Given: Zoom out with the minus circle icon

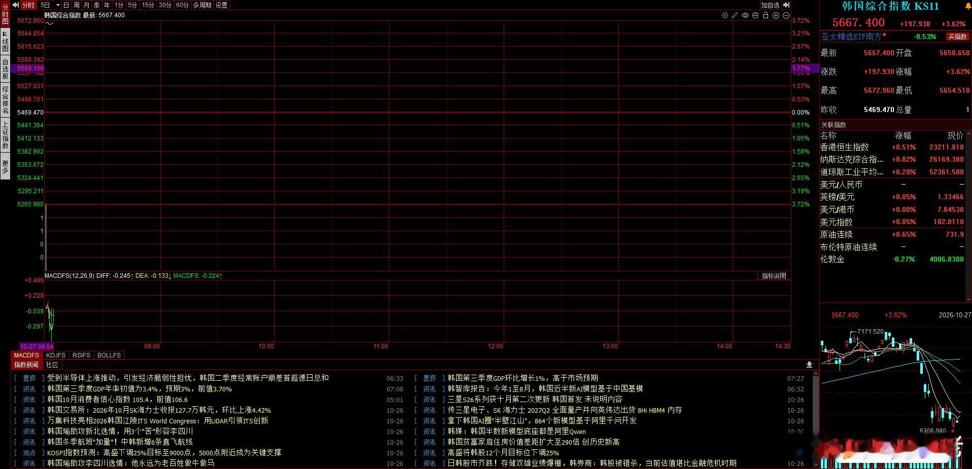Looking at the screenshot, I should [786, 16].
